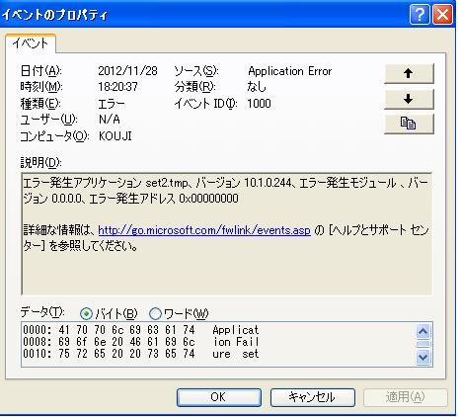Click inside the description text box
Image resolution: width=460 pixels, height=417 pixels.
[x=227, y=233]
